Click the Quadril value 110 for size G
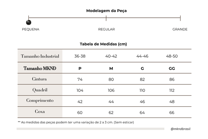 click(x=142, y=90)
